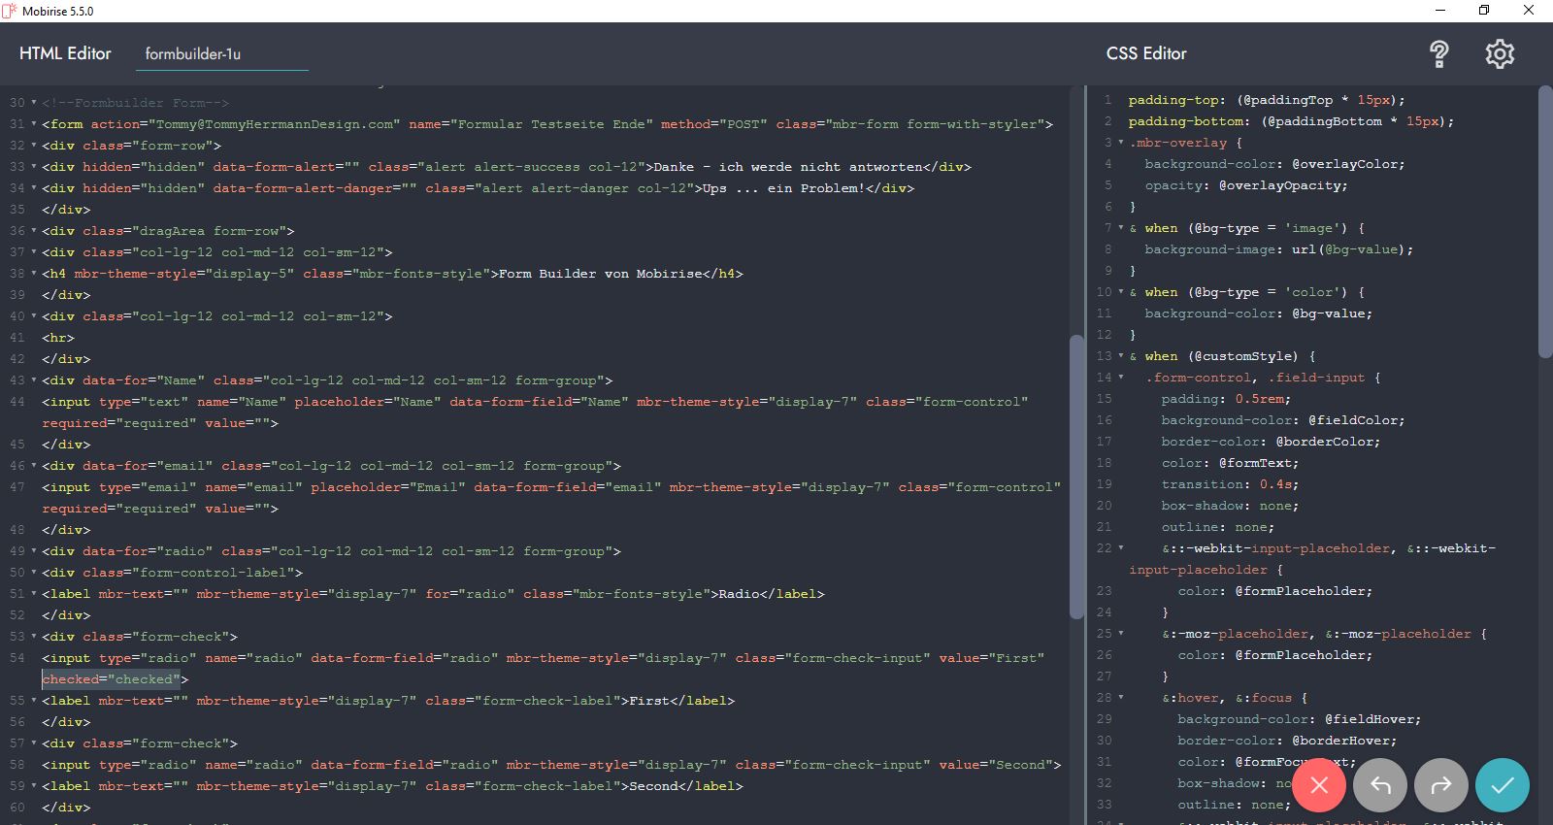Click the help question mark icon

click(1439, 54)
